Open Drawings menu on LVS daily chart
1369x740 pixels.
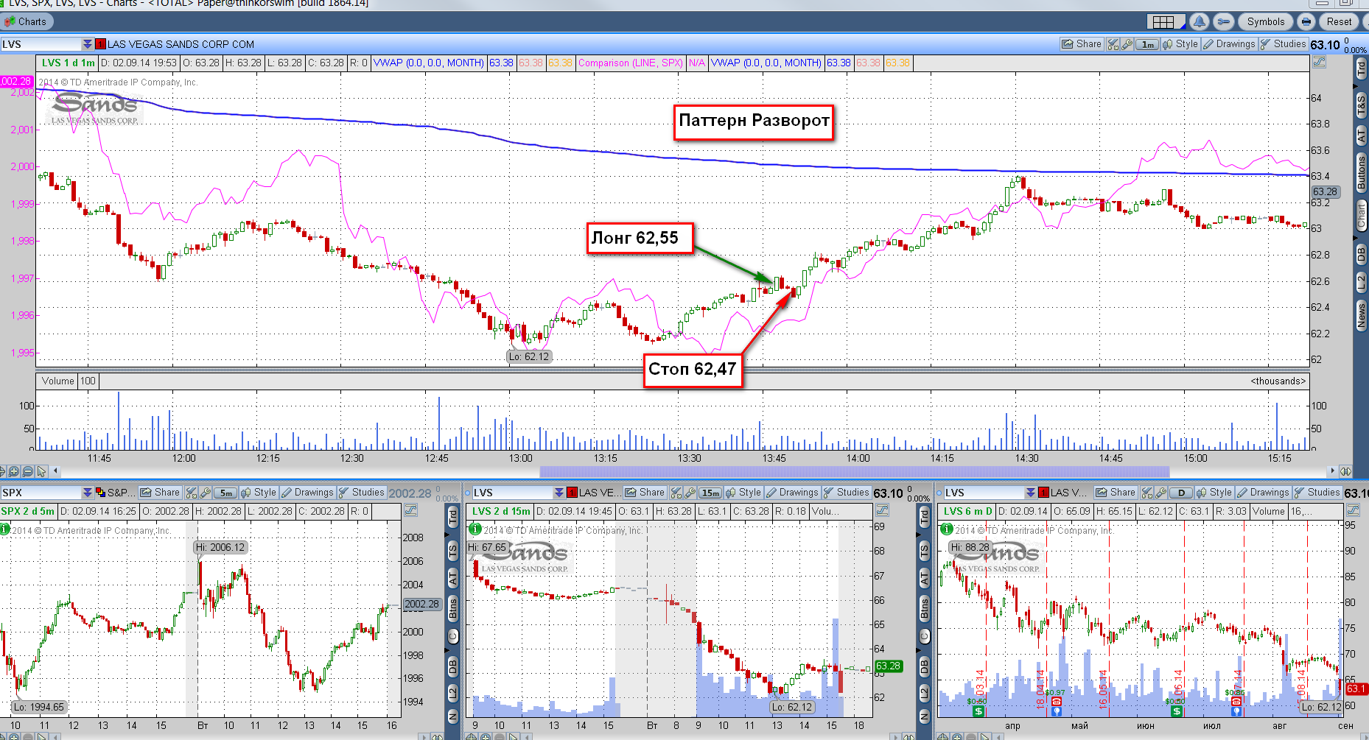(1263, 493)
